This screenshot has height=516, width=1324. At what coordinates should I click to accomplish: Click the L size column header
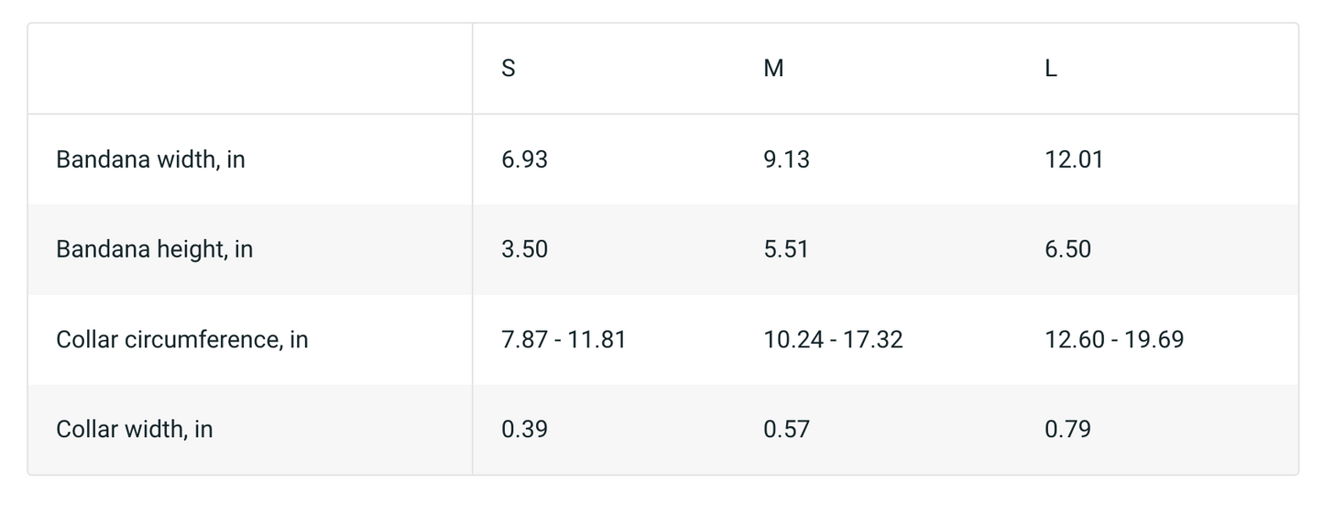pyautogui.click(x=1051, y=69)
